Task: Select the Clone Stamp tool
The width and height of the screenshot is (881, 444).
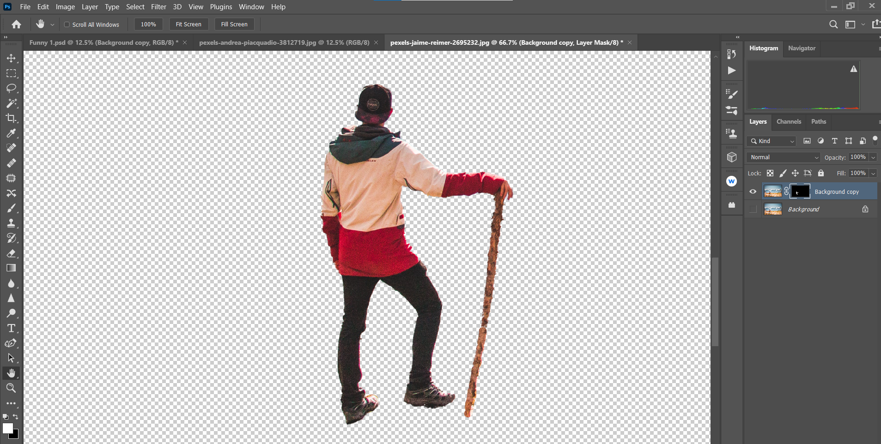Action: [x=12, y=223]
